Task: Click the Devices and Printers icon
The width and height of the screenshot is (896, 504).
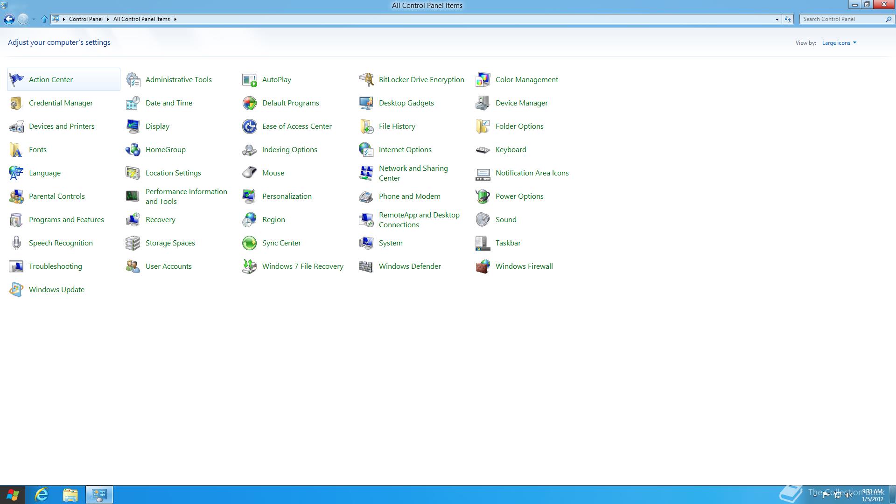Action: [16, 126]
